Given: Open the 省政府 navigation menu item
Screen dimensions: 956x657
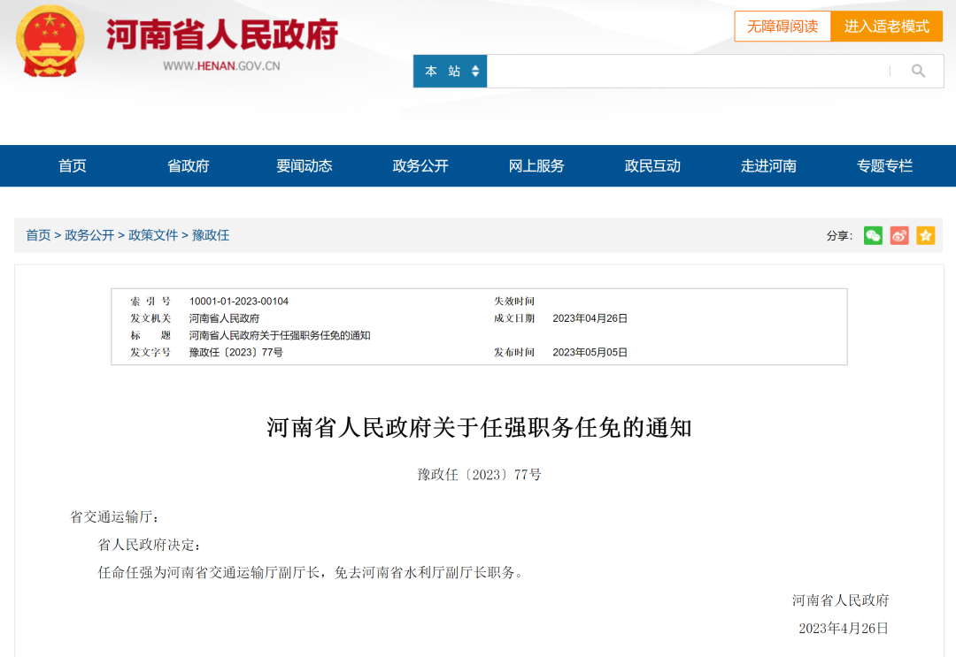Looking at the screenshot, I should 189,165.
